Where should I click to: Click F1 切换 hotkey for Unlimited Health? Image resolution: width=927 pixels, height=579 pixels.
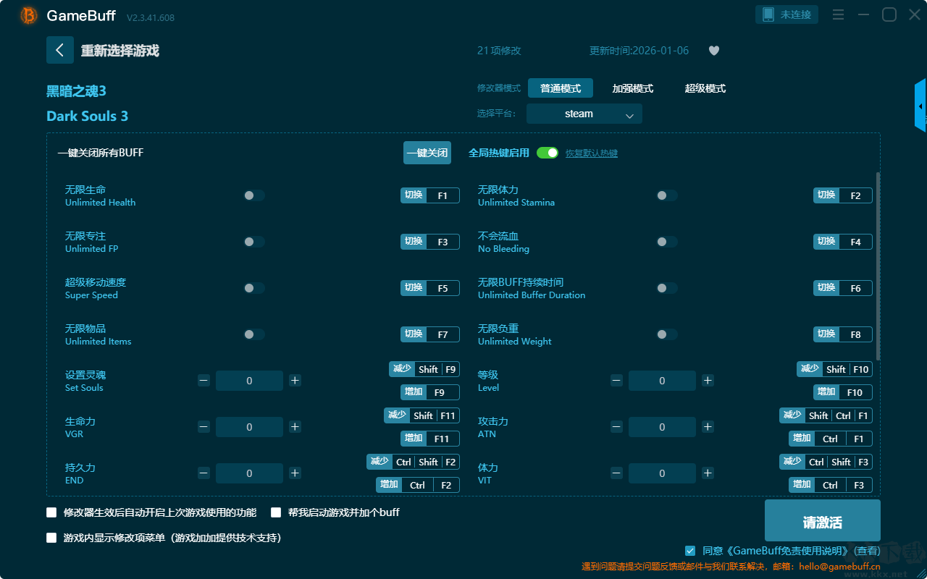(x=430, y=195)
